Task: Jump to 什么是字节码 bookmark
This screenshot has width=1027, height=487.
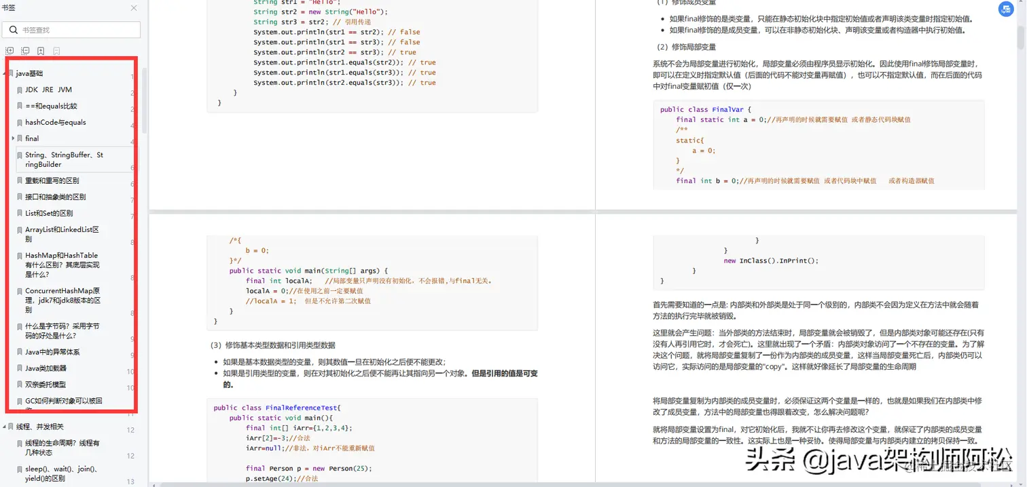Action: 62,330
